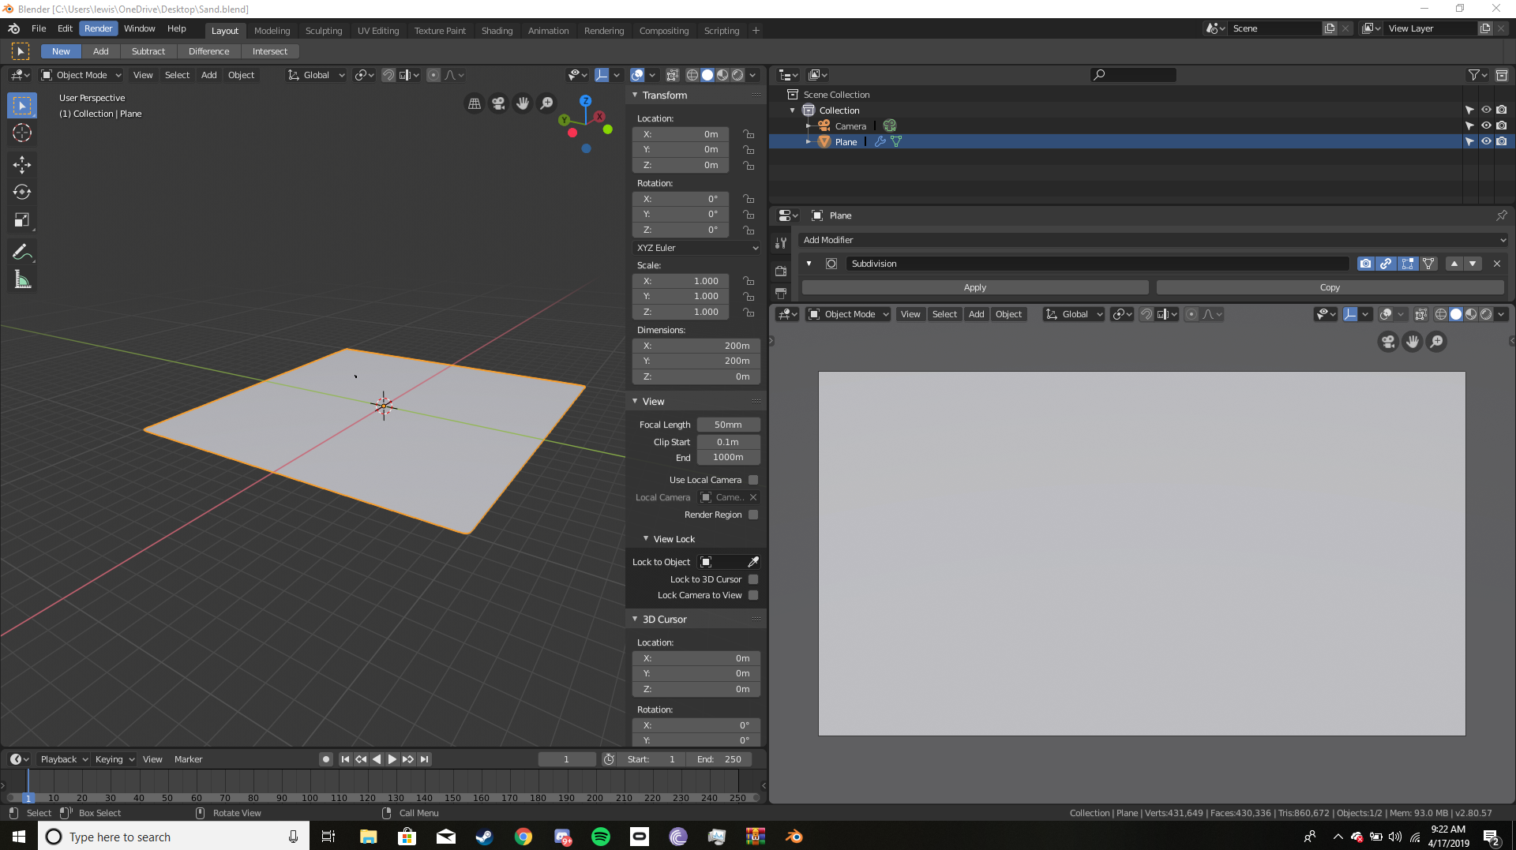Image resolution: width=1516 pixels, height=850 pixels.
Task: Select the Measure ruler tool
Action: [x=22, y=279]
